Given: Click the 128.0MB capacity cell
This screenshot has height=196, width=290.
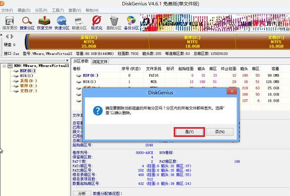Looking at the screenshot, I should click(272, 82).
